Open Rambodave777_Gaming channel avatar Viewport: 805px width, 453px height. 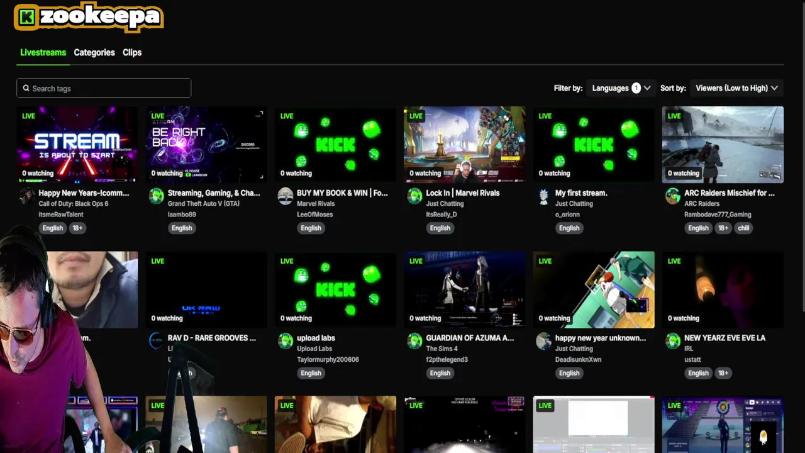pyautogui.click(x=673, y=196)
